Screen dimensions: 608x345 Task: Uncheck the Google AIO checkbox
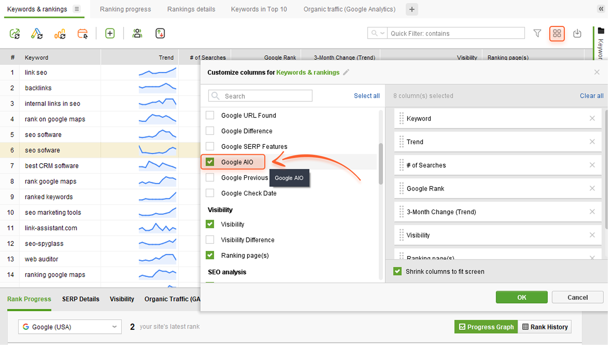point(210,162)
